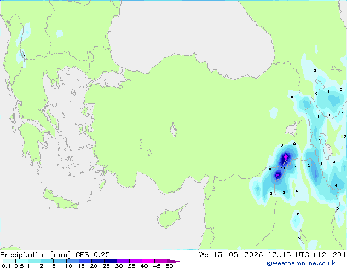Screen dimensions: 347x268
Task: Click the island of Cyprus on the map
Action: click(169, 218)
